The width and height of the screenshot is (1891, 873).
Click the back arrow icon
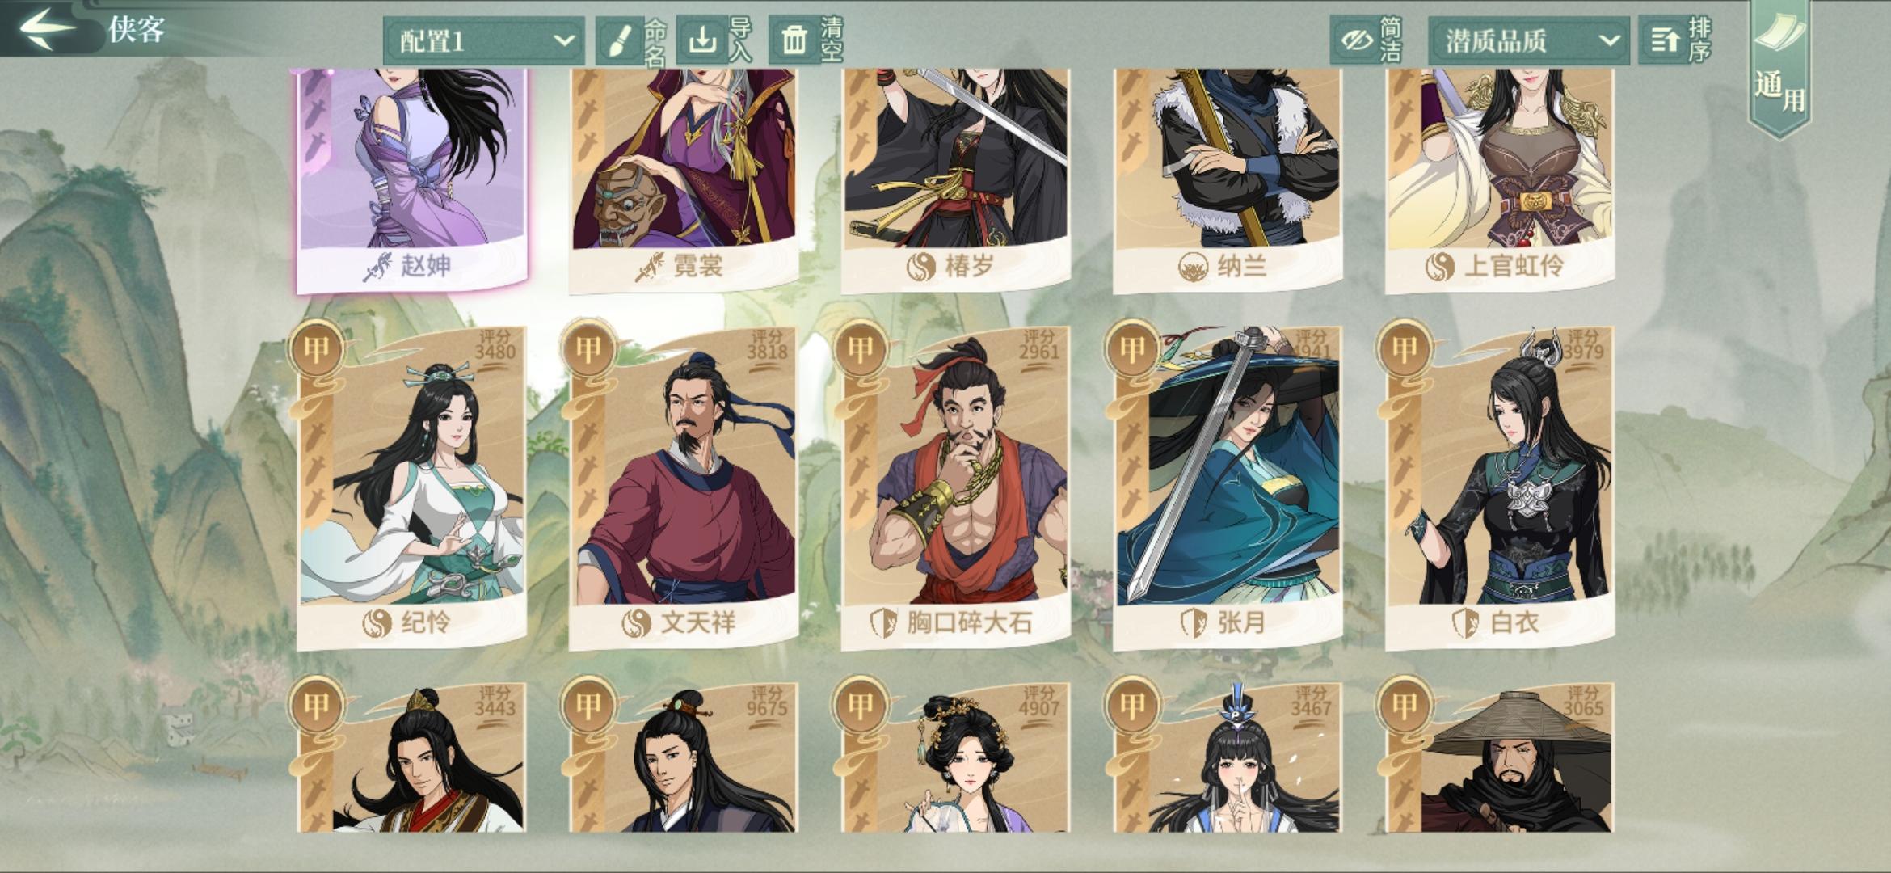pos(47,29)
